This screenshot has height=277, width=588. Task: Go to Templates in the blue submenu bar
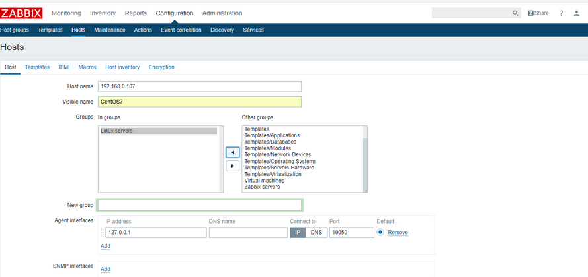click(50, 30)
